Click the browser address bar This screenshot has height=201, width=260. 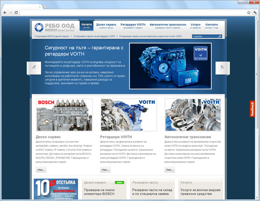(133, 12)
